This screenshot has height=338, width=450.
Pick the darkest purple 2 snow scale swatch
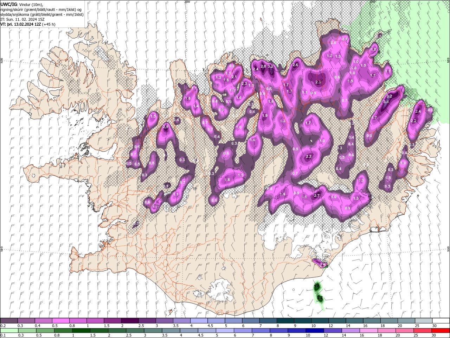coord(130,321)
